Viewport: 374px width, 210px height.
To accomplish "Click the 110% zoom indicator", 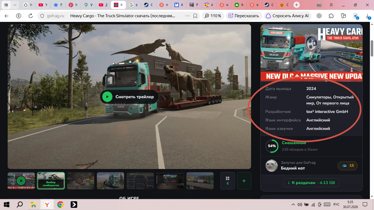I will coord(213,16).
